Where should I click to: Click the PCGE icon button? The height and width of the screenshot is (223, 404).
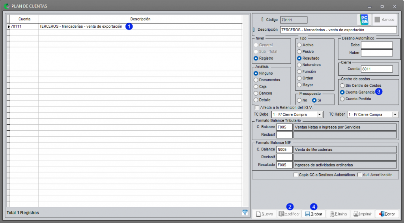(x=364, y=20)
